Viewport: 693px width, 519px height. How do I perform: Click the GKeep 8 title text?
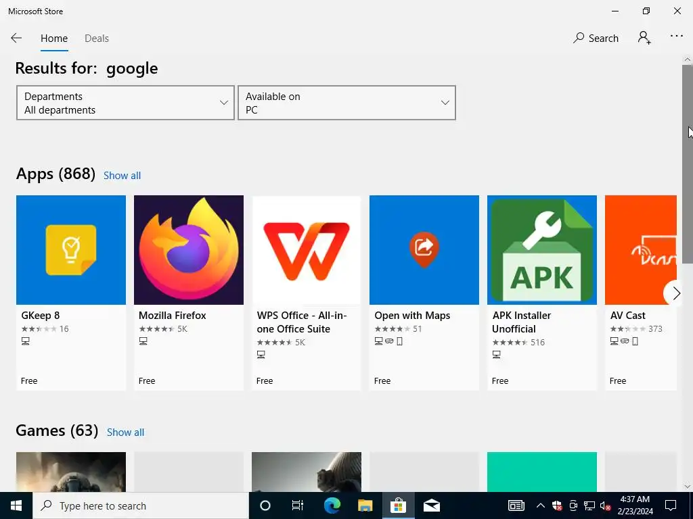pyautogui.click(x=40, y=316)
